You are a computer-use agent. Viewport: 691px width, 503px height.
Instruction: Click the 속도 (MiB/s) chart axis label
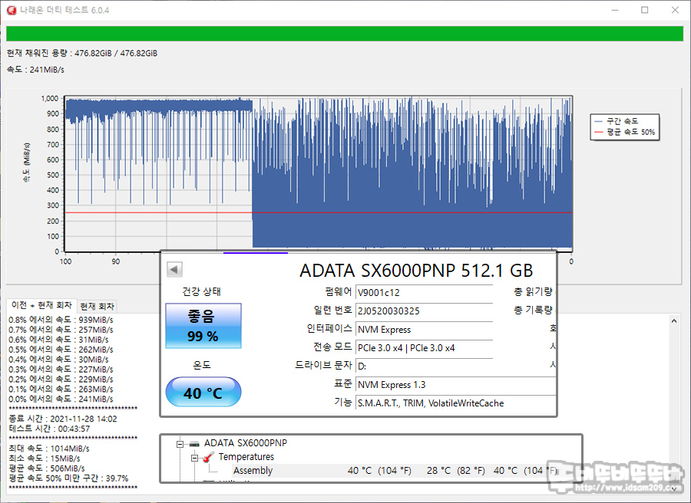point(27,163)
